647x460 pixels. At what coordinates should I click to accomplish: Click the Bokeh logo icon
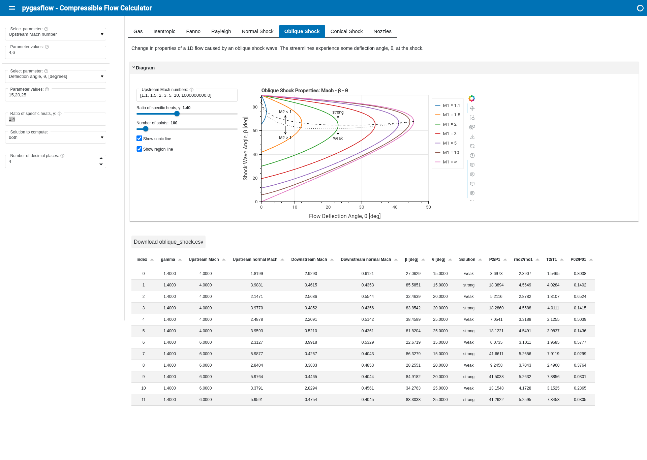(x=472, y=98)
